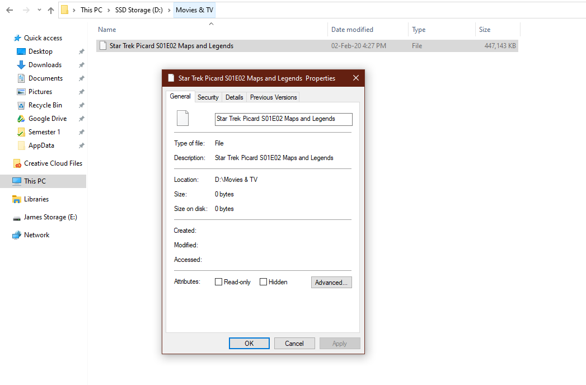
Task: Click file icon in Properties title bar
Action: pyautogui.click(x=171, y=78)
